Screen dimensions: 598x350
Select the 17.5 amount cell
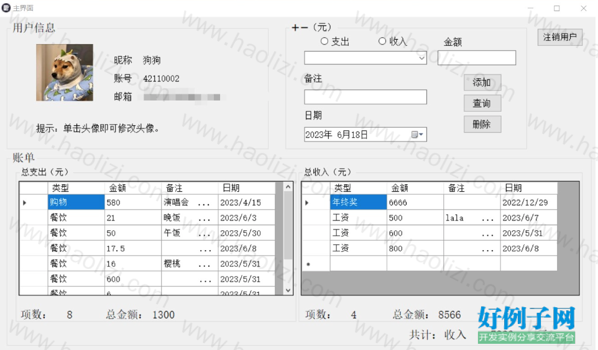[133, 248]
